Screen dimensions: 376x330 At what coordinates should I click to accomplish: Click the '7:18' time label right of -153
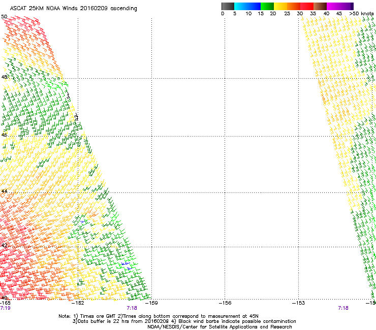point(343,308)
